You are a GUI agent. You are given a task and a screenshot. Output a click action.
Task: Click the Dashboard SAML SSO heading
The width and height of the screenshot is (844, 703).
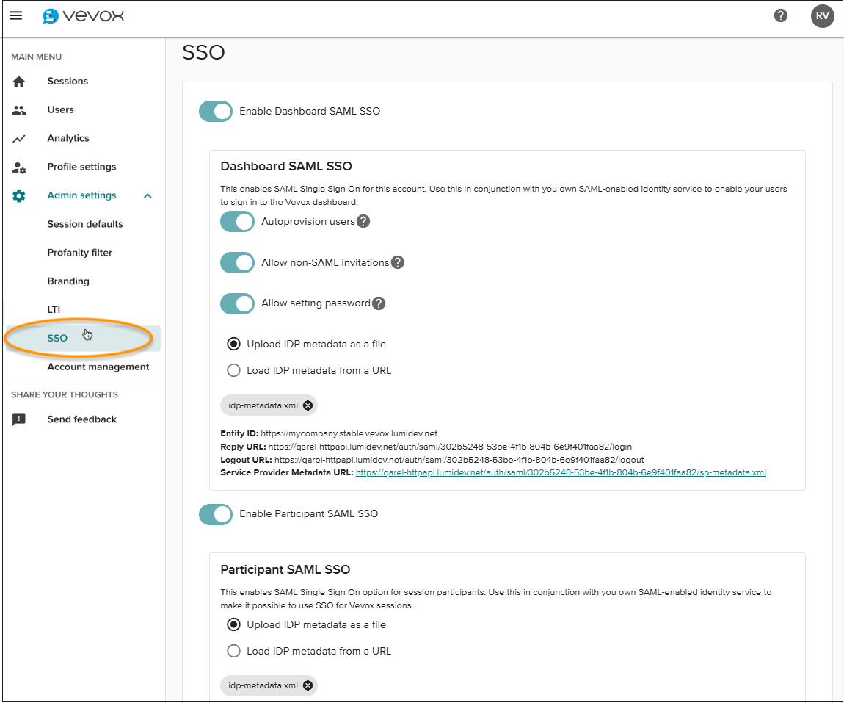click(x=286, y=166)
